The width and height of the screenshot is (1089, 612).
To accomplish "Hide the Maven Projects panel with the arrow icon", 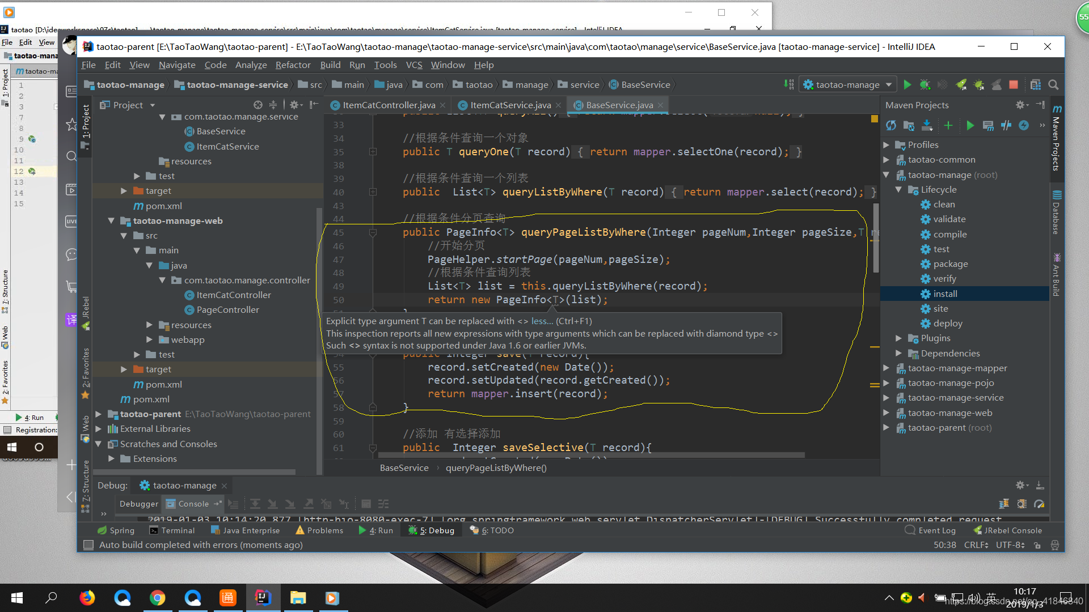I will coord(1040,105).
